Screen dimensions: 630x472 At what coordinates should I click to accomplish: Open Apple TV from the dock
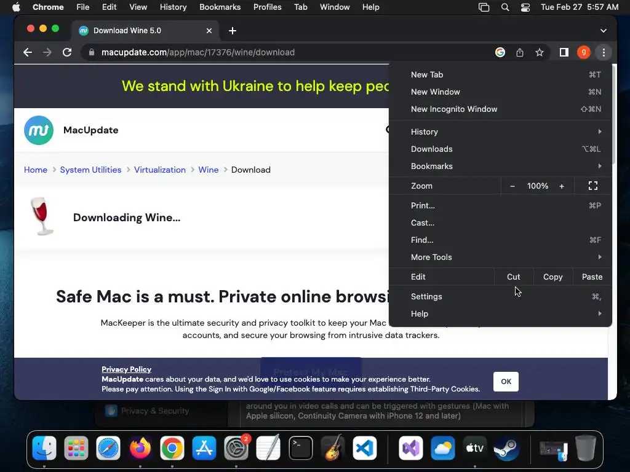pos(474,448)
